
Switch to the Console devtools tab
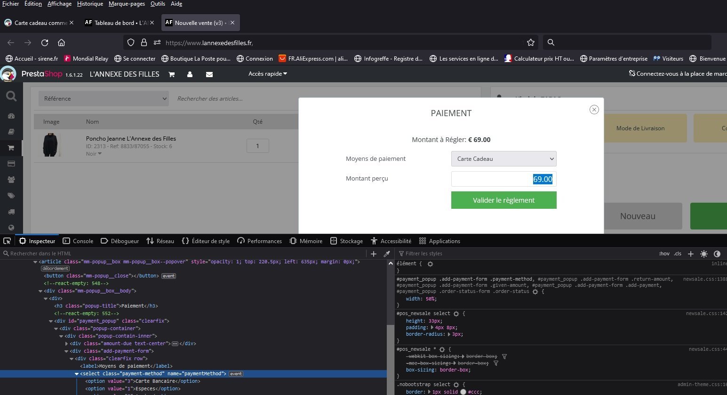(x=78, y=241)
